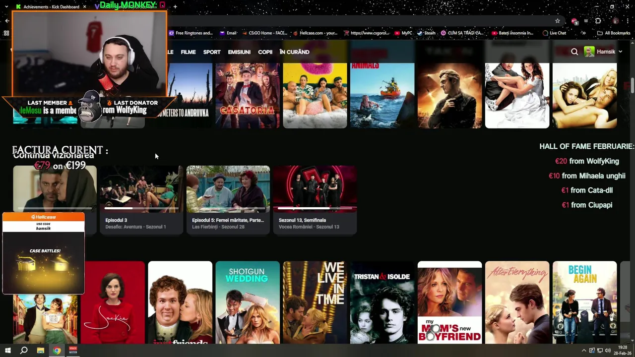635x357 pixels.
Task: Open the Windows Start button
Action: coord(7,351)
